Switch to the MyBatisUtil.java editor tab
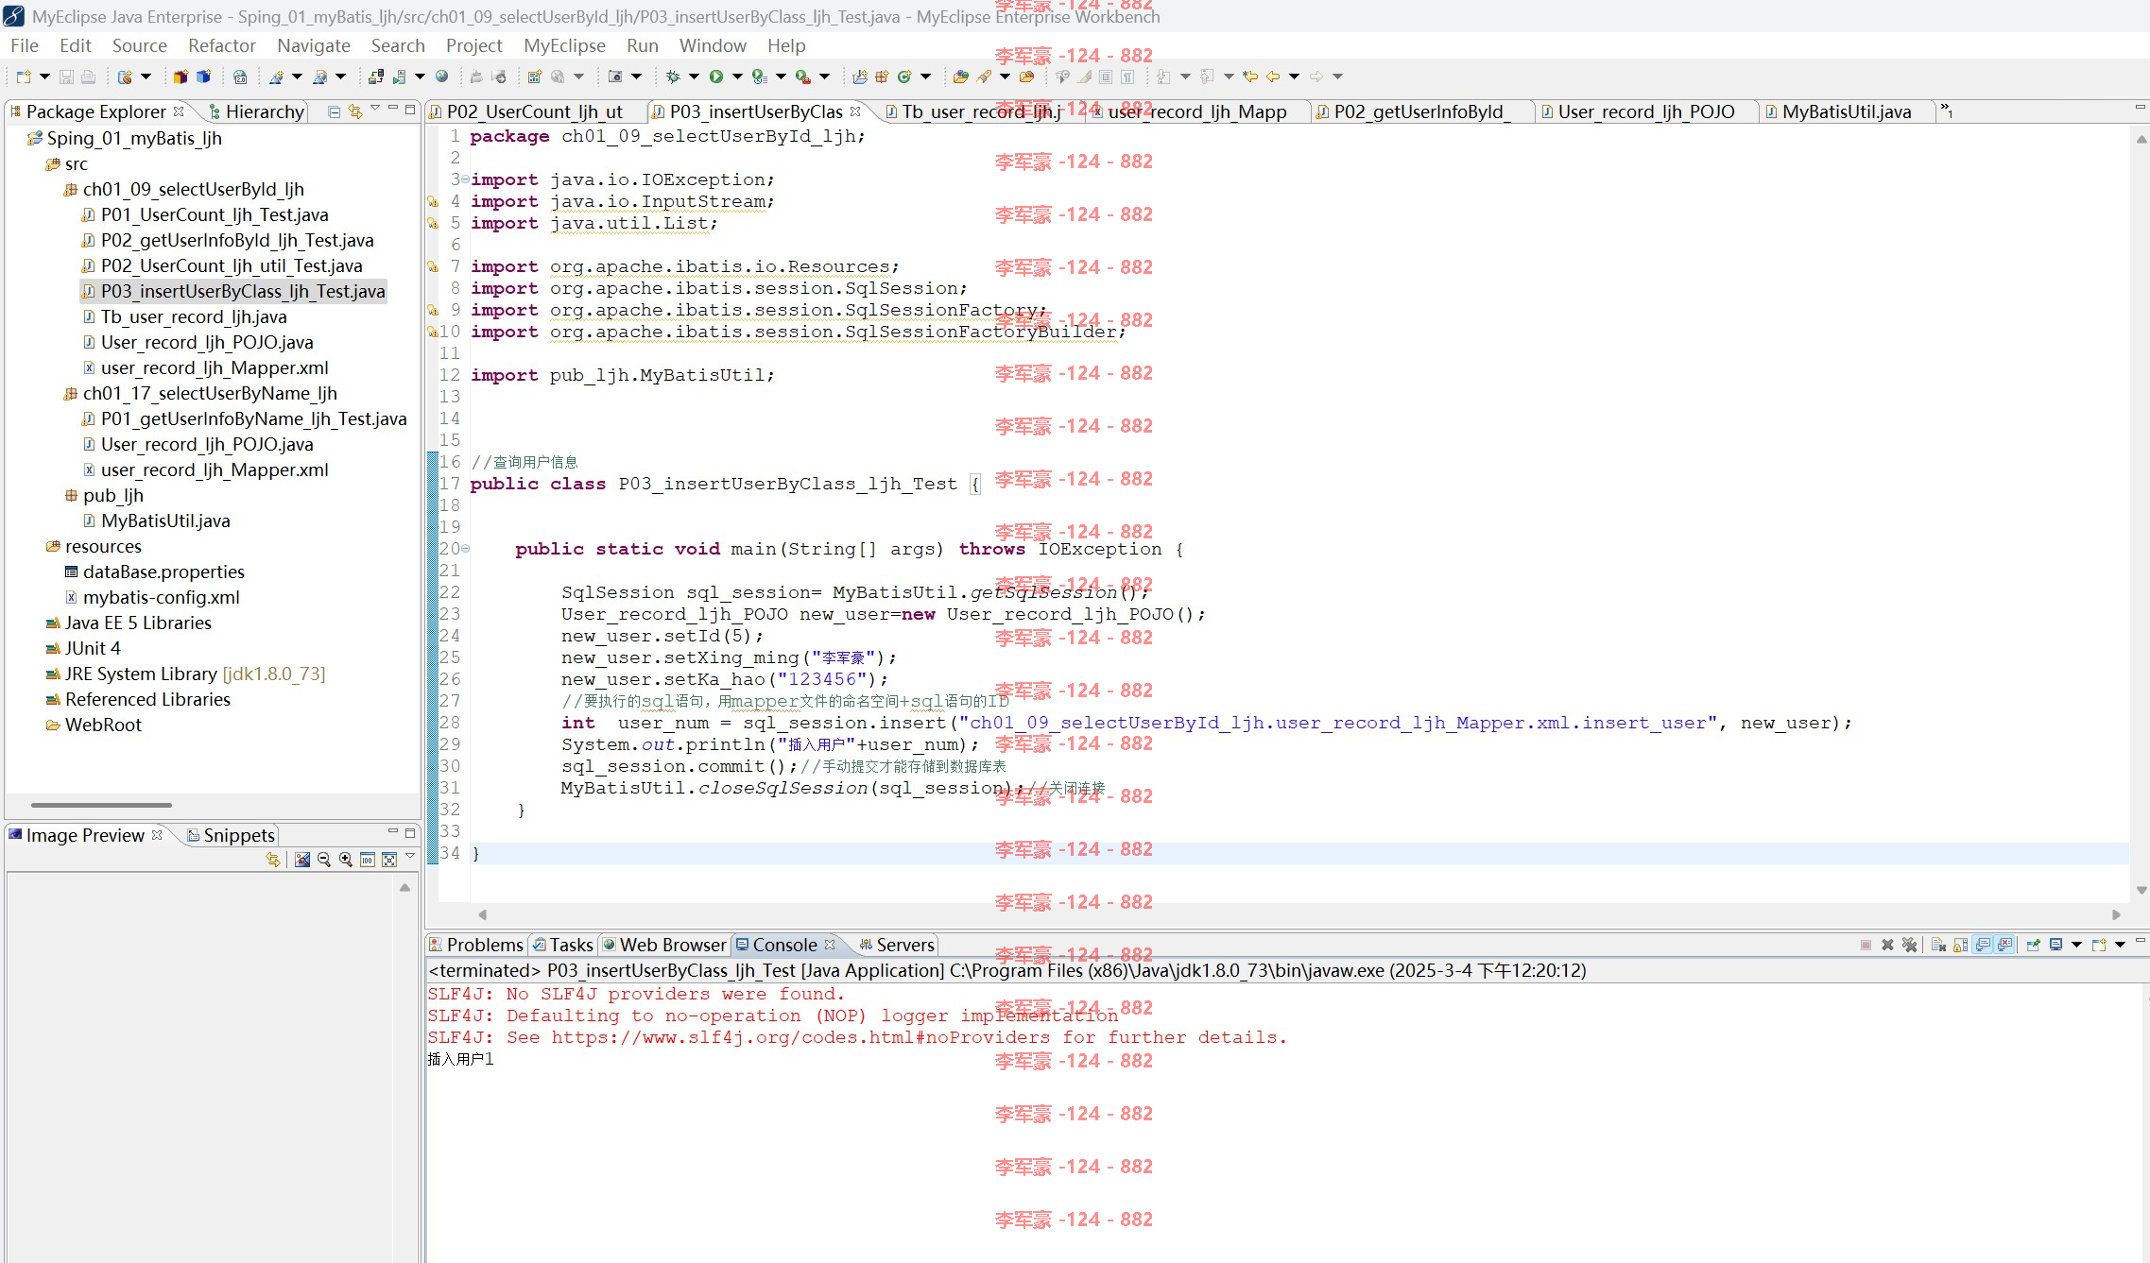This screenshot has width=2150, height=1263. [x=1846, y=111]
